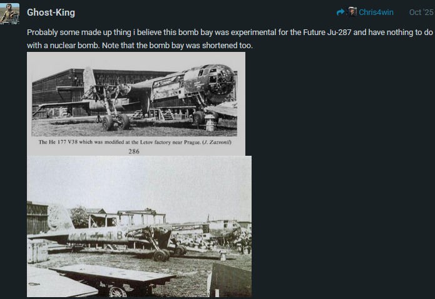
Task: Click the tail fin in top photo
Action: pyautogui.click(x=90, y=79)
